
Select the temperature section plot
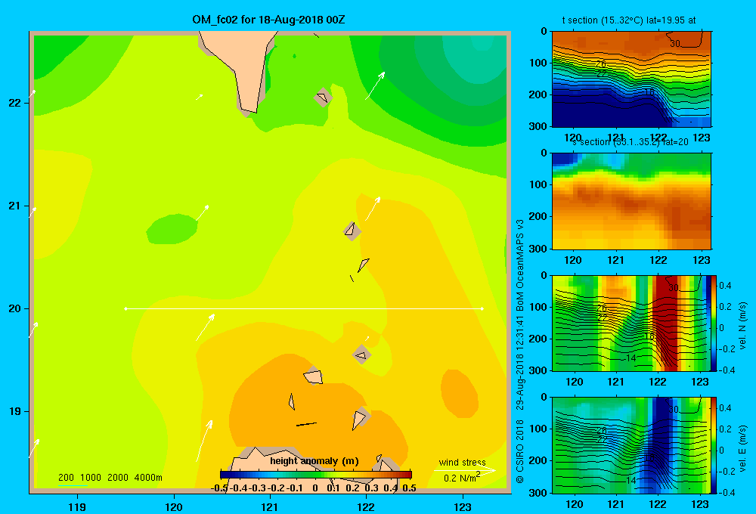[x=631, y=79]
